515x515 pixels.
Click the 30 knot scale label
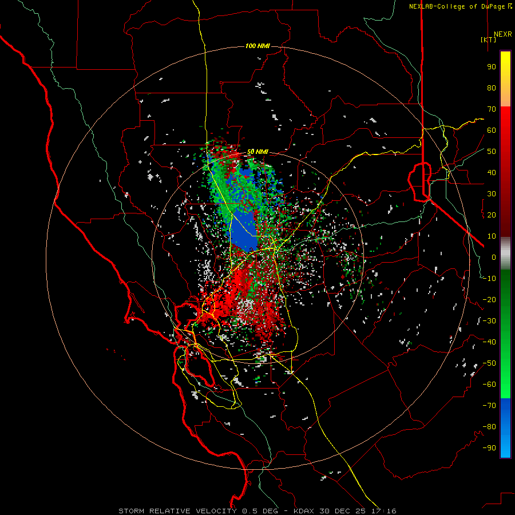(492, 194)
